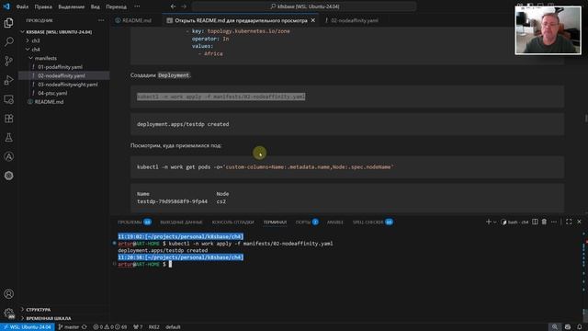Open Source Control view in activity bar
588x331 pixels.
click(8, 61)
